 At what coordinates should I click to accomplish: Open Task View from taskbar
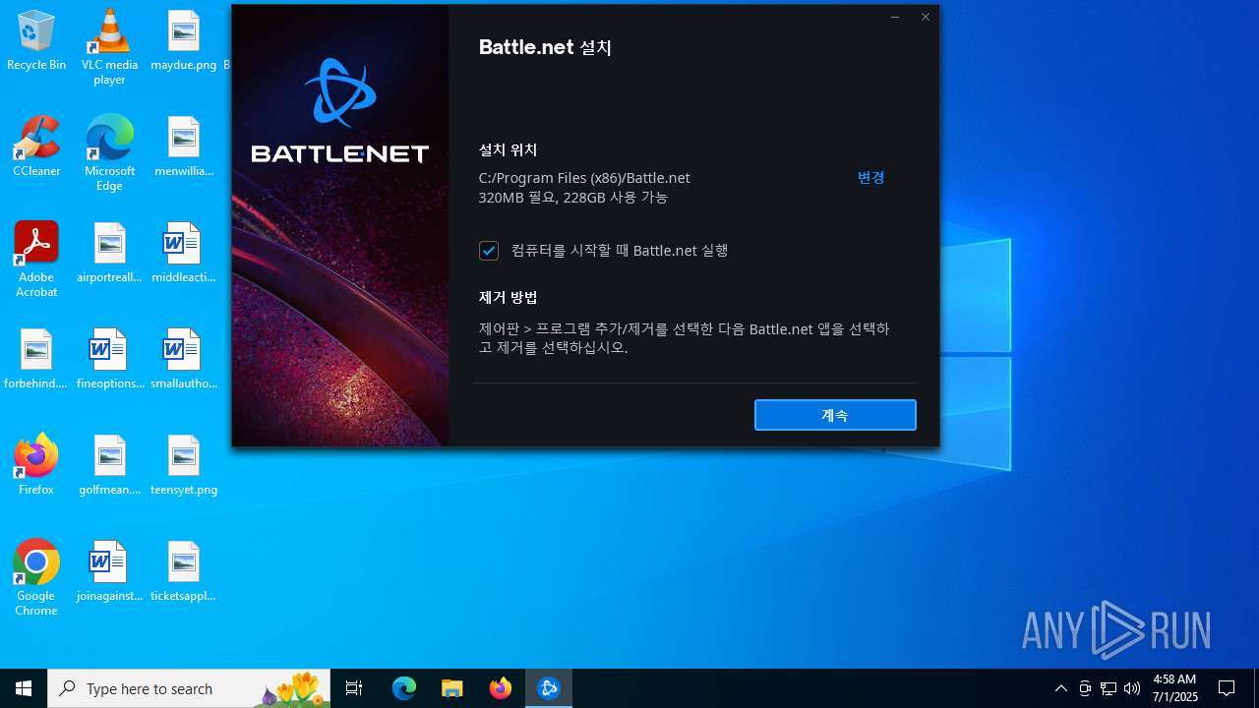354,688
